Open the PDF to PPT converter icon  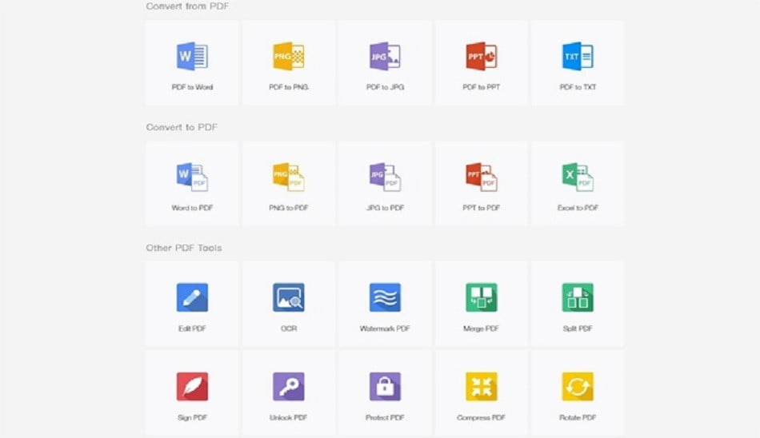coord(482,56)
